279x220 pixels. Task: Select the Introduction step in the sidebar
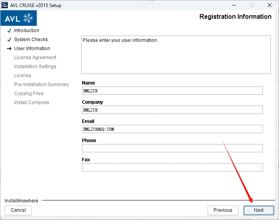click(x=27, y=31)
